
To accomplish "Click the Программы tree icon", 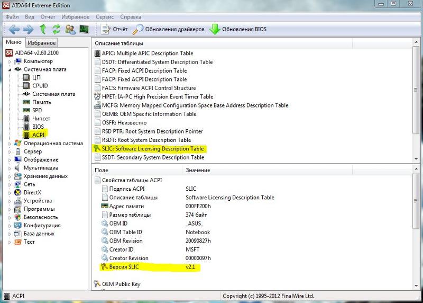I will coord(18,209).
